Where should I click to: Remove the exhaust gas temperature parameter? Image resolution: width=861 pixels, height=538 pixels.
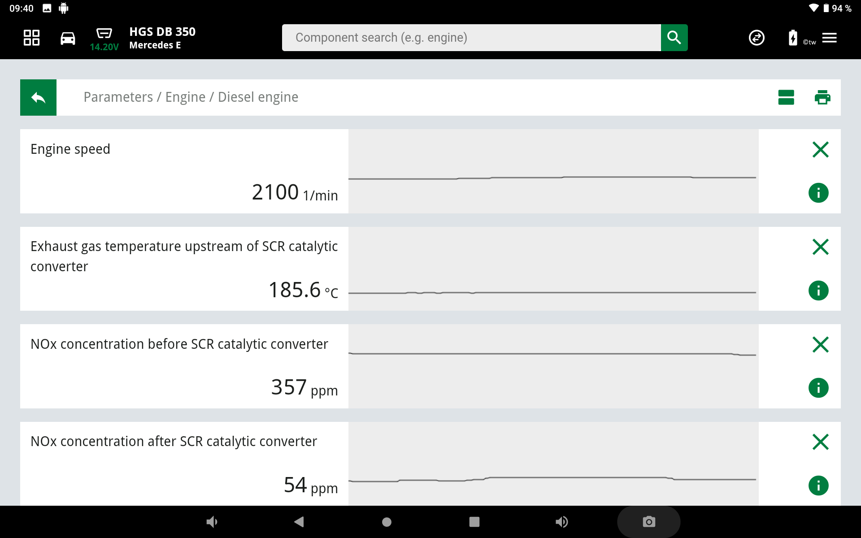820,247
